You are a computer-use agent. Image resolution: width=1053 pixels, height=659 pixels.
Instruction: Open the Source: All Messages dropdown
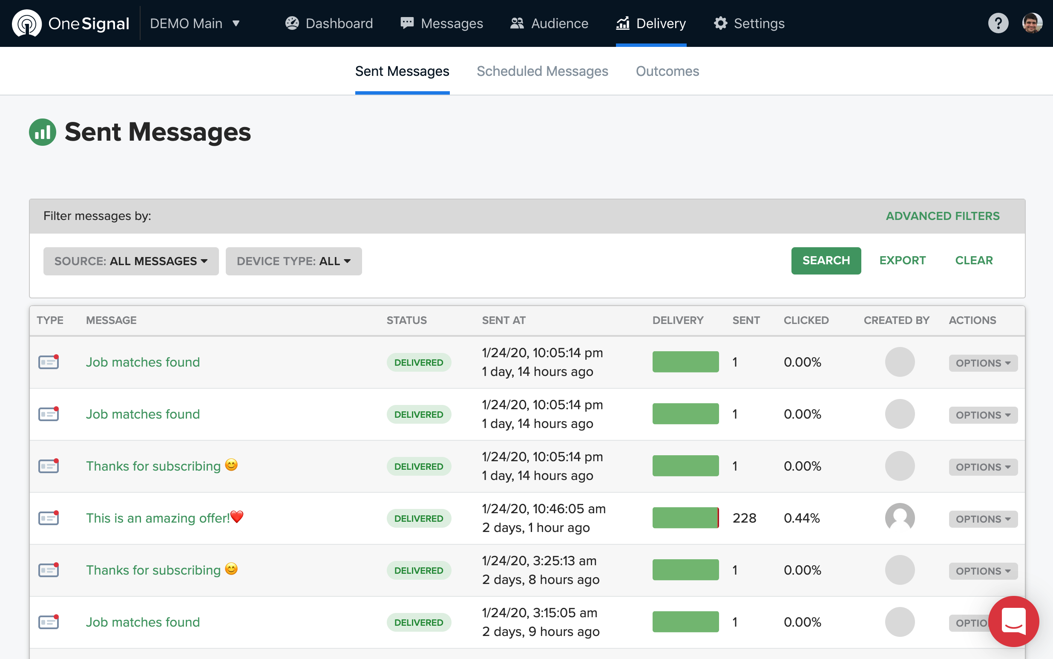(131, 261)
